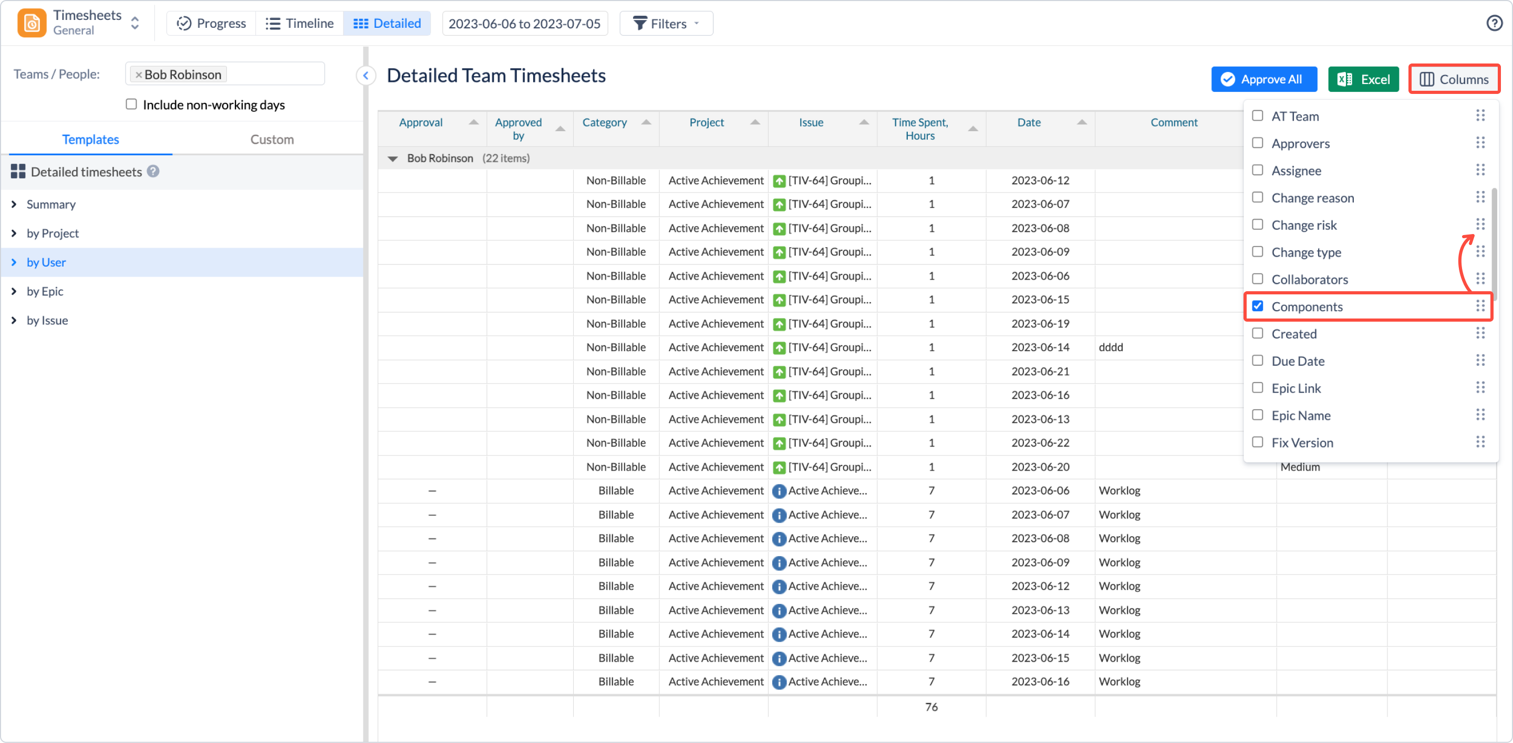Grab the drag handle for AT Team

click(x=1480, y=115)
